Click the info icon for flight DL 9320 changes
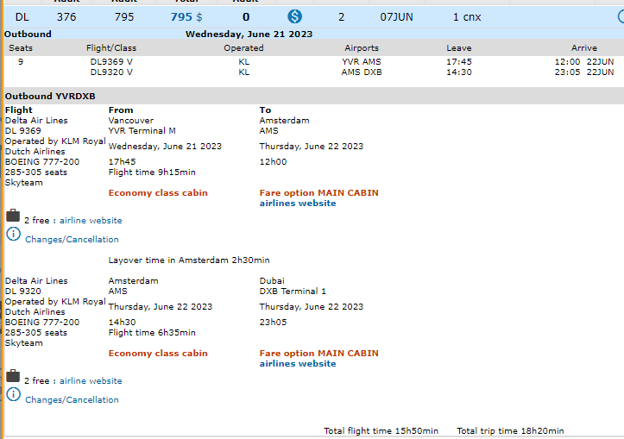The image size is (624, 439). coord(13,395)
